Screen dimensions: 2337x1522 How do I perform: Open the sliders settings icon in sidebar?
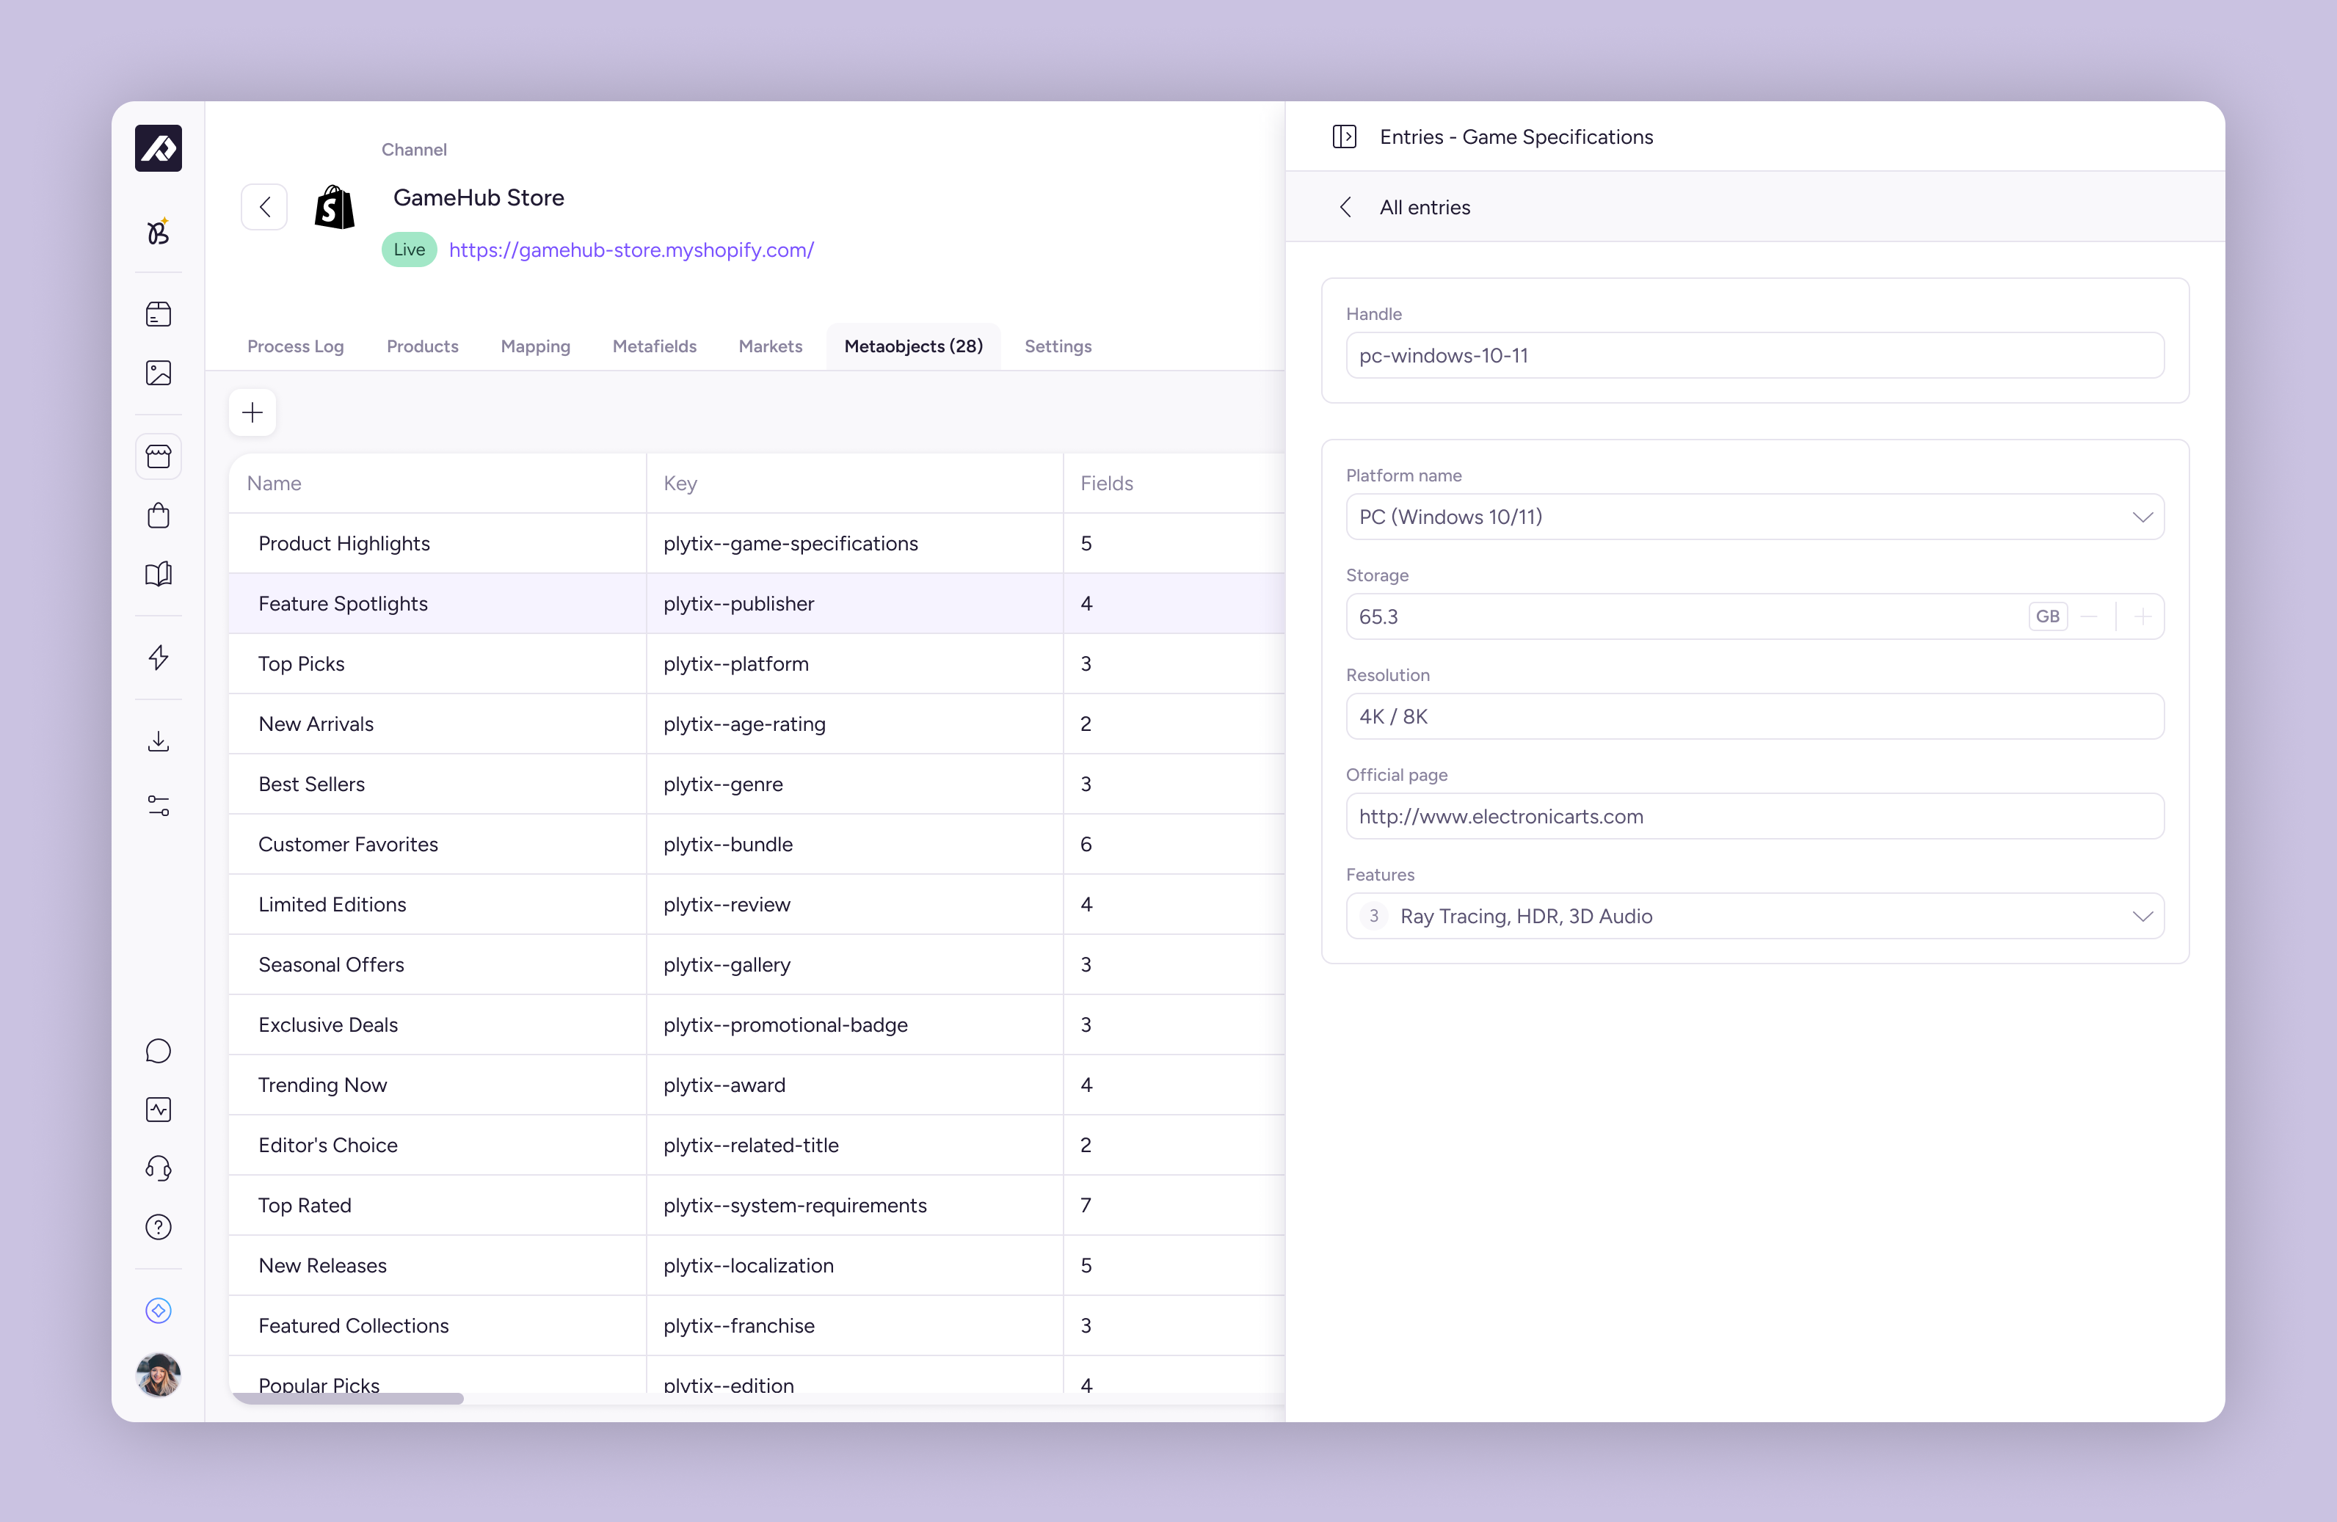pos(158,806)
